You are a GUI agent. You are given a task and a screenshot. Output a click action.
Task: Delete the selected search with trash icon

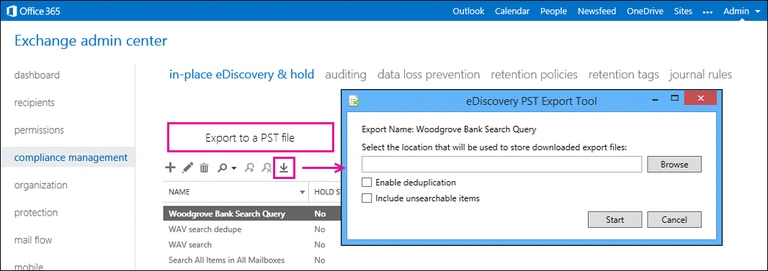click(204, 168)
